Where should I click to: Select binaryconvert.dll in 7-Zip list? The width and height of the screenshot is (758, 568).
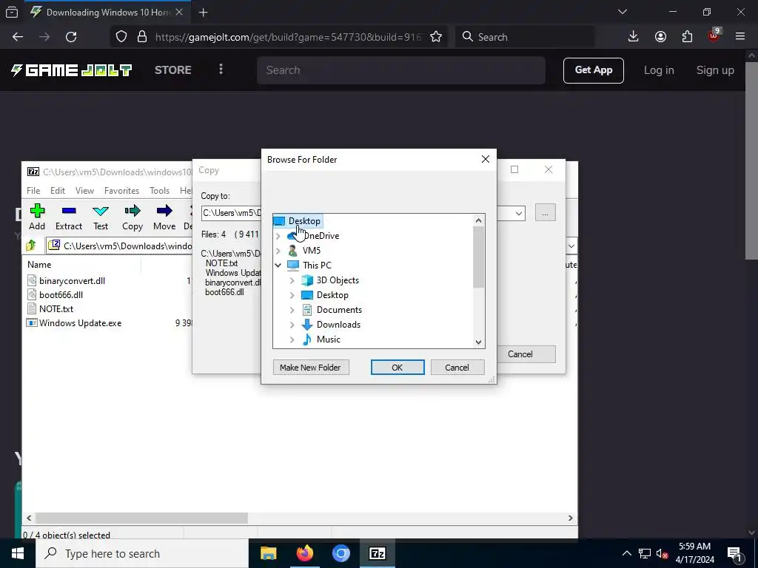[72, 280]
